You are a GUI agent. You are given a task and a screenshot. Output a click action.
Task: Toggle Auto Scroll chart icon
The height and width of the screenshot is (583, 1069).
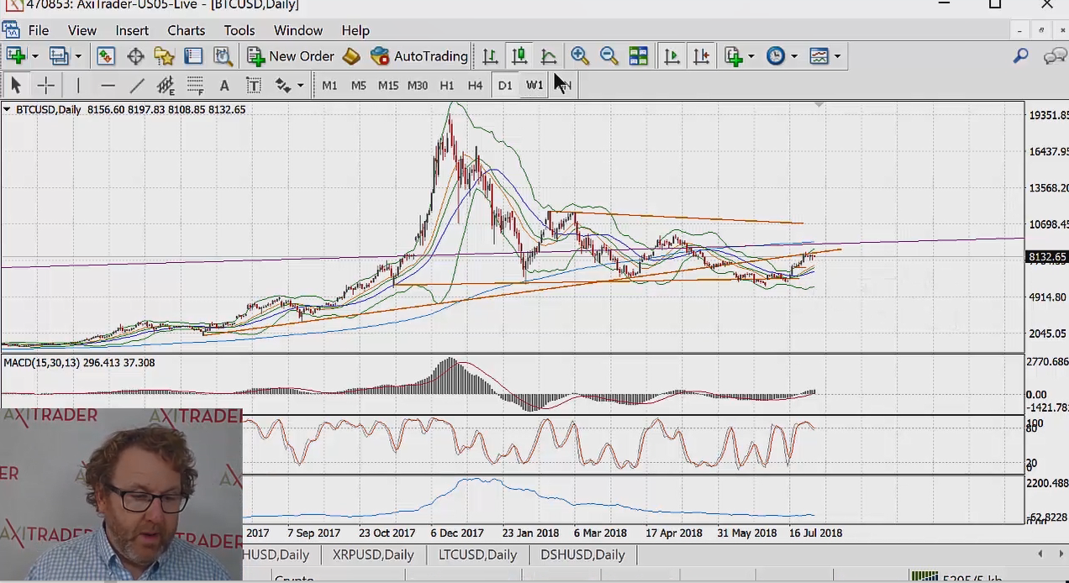coord(671,56)
